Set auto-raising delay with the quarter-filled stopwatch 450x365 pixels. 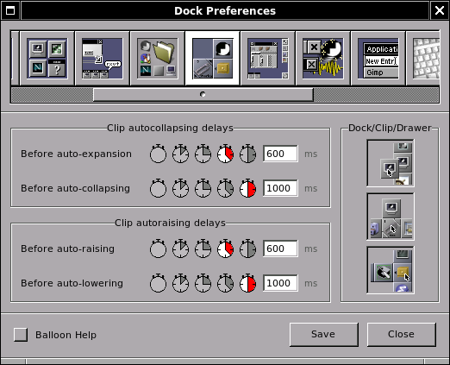coord(203,249)
